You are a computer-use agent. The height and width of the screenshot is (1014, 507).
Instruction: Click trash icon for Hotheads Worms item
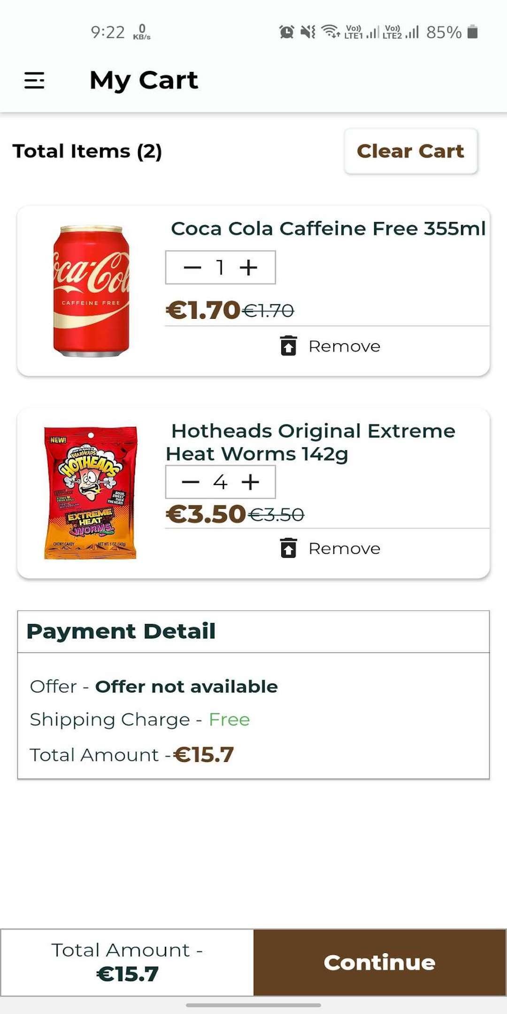pyautogui.click(x=288, y=548)
